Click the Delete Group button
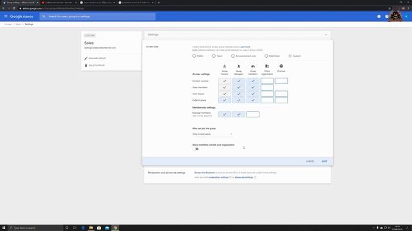The image size is (412, 231). pyautogui.click(x=95, y=65)
